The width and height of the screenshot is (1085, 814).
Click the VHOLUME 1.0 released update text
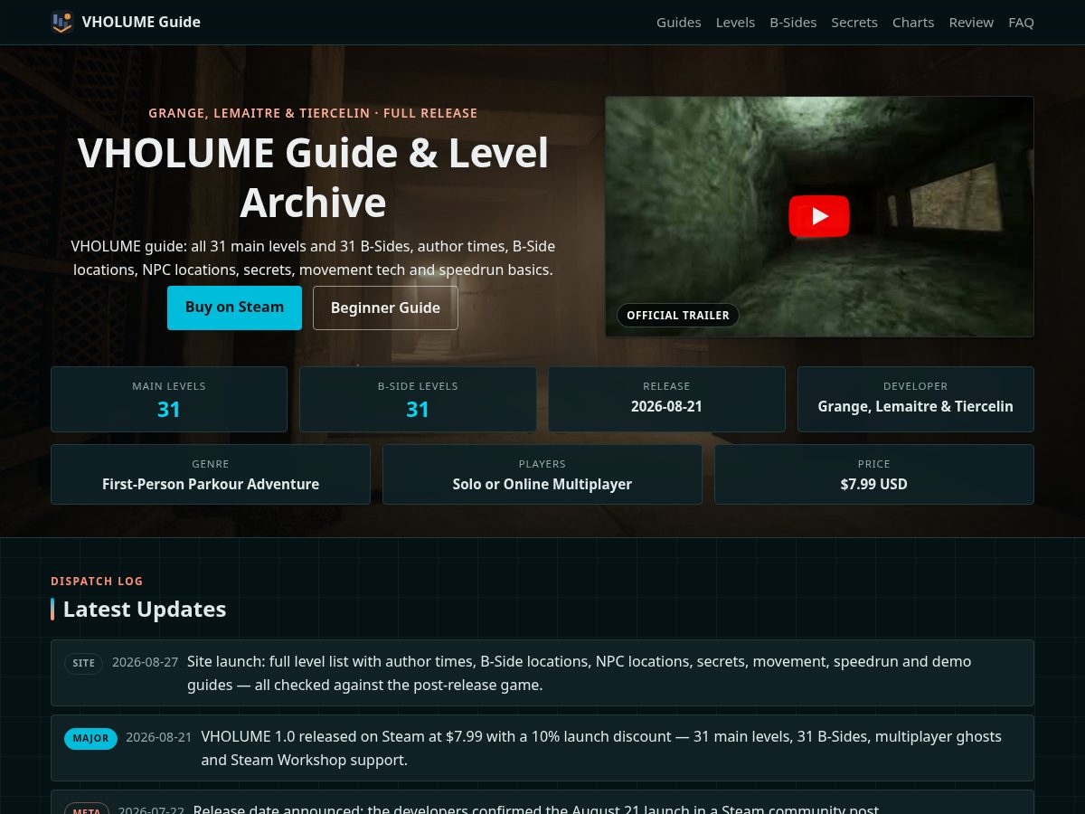tap(601, 748)
